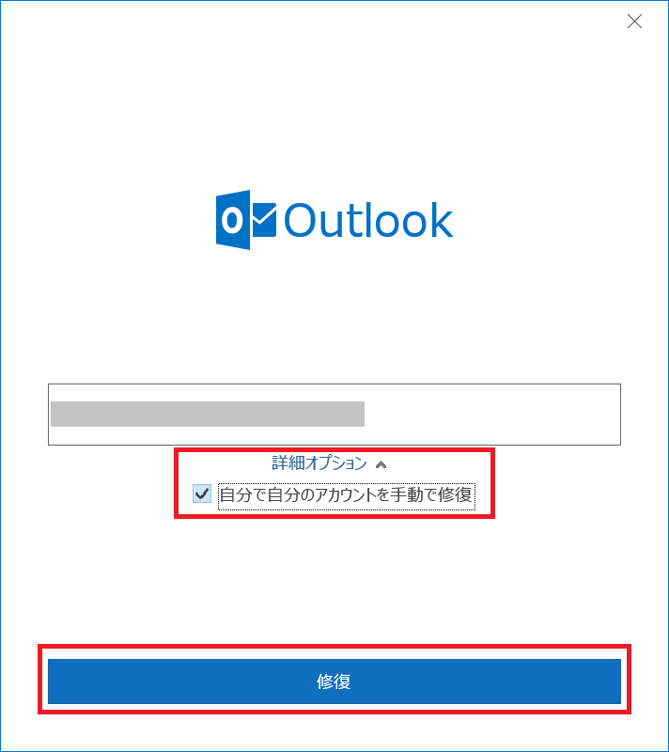Toggle manual account repair via its label text

[347, 495]
